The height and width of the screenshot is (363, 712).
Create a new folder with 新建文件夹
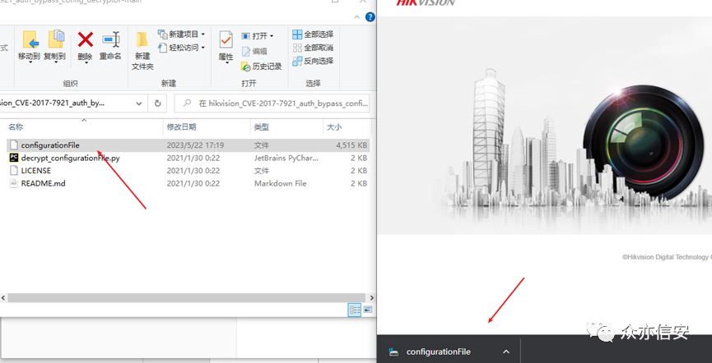click(x=142, y=46)
